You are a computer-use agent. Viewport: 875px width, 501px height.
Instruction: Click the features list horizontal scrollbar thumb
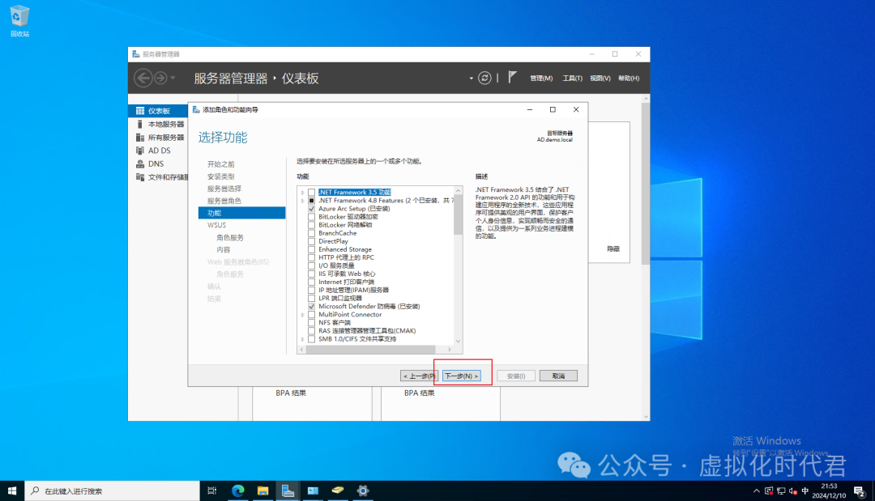click(371, 350)
